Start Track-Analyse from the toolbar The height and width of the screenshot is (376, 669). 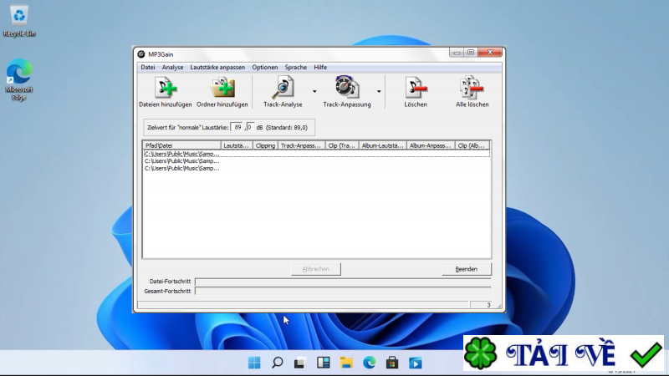coord(283,88)
